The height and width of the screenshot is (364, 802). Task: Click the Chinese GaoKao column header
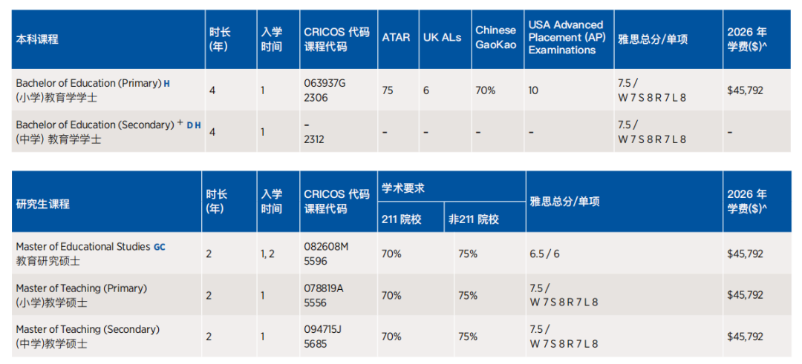[495, 36]
